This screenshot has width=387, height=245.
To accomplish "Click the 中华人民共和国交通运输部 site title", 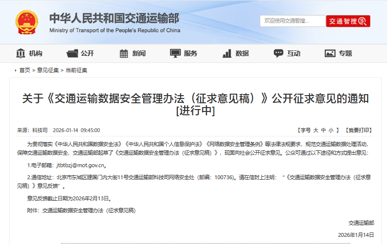I will pyautogui.click(x=114, y=18).
